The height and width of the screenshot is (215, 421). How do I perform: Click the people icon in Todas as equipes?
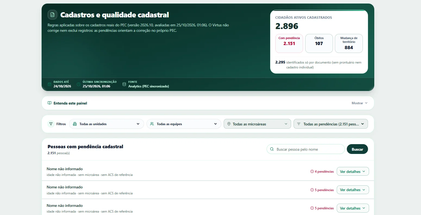152,124
